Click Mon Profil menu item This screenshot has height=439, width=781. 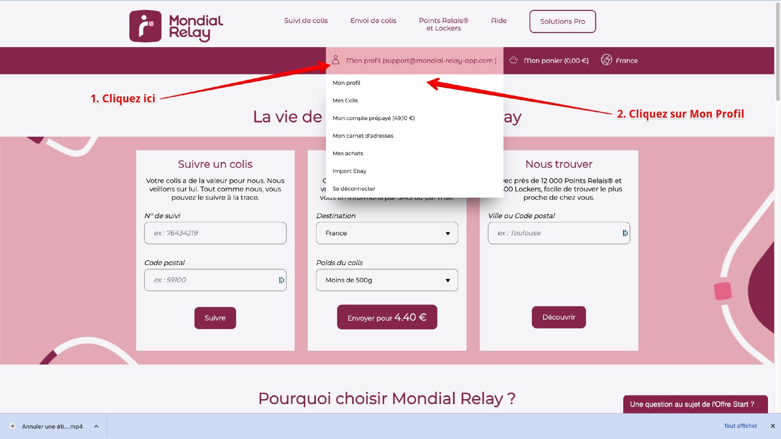[347, 83]
